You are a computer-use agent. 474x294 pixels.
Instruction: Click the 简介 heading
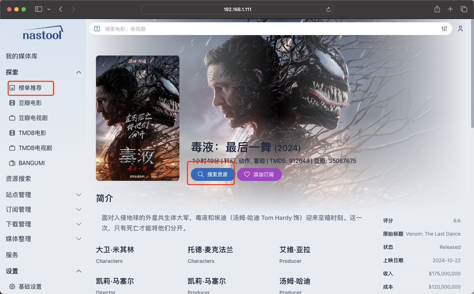(x=105, y=198)
